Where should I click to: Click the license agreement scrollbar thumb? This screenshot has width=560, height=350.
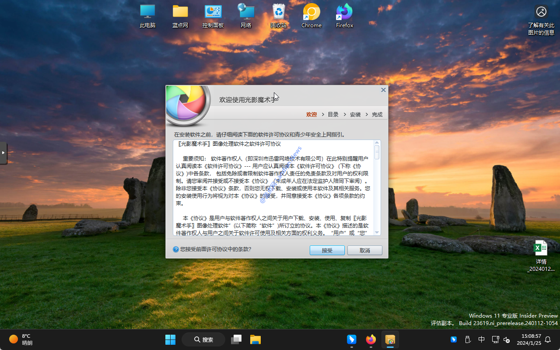(x=377, y=152)
